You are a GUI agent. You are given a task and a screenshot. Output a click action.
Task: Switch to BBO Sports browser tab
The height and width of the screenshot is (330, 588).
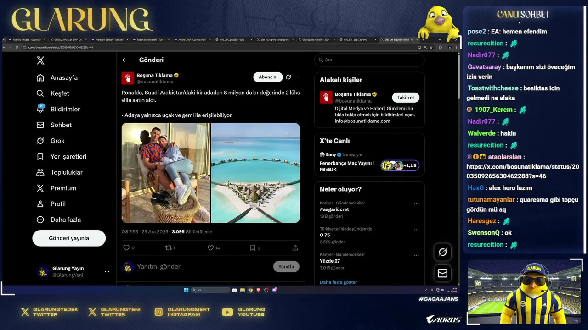coord(276,40)
